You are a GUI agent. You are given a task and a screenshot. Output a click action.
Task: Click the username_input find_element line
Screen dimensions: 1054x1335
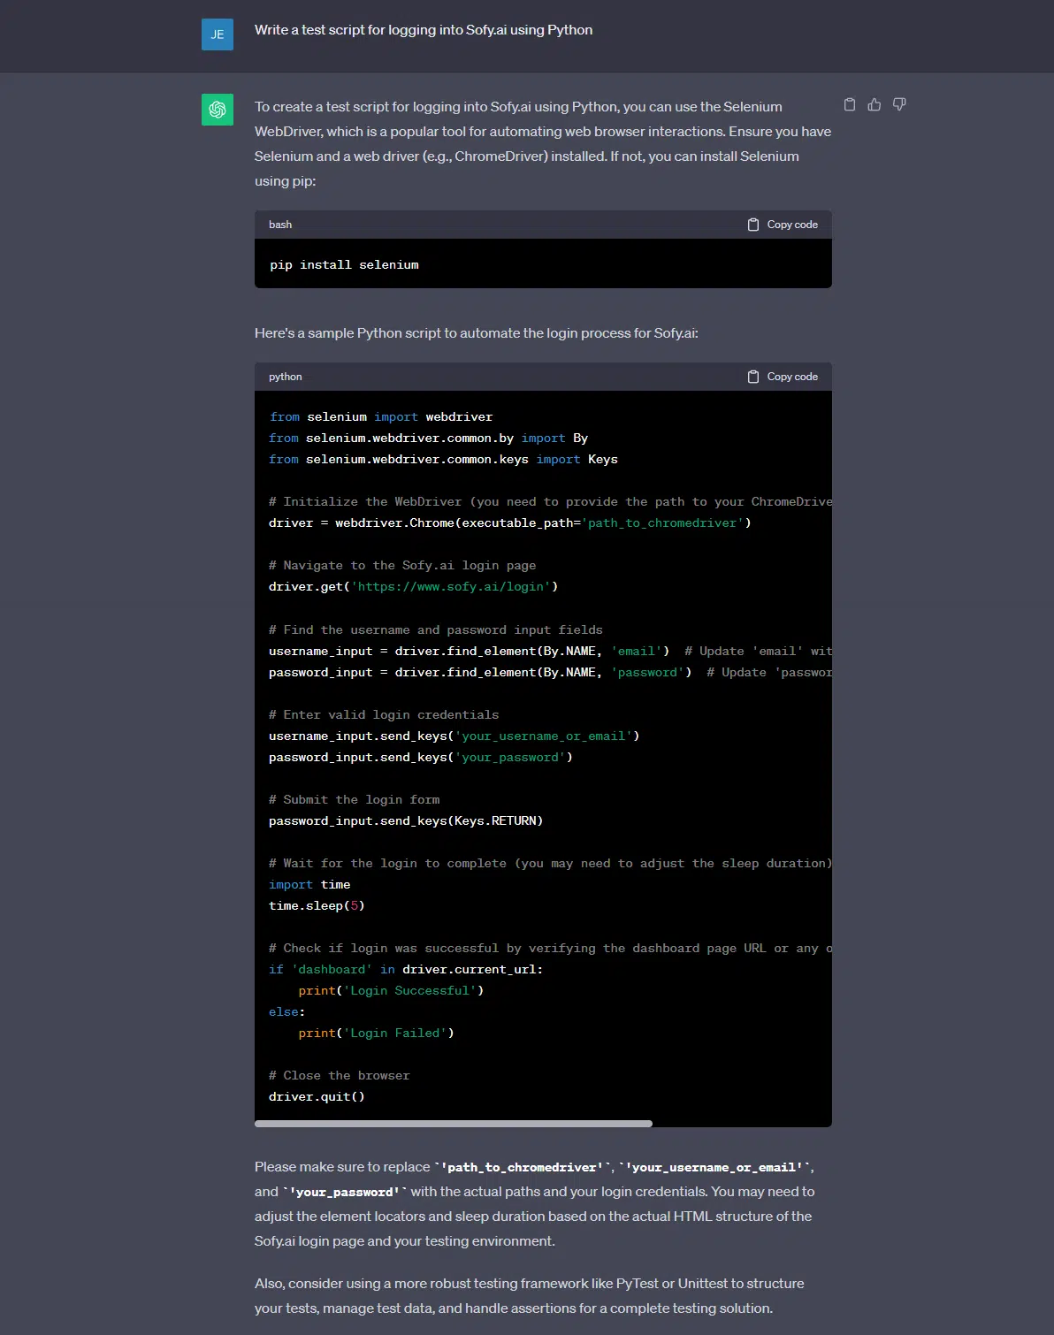point(550,652)
